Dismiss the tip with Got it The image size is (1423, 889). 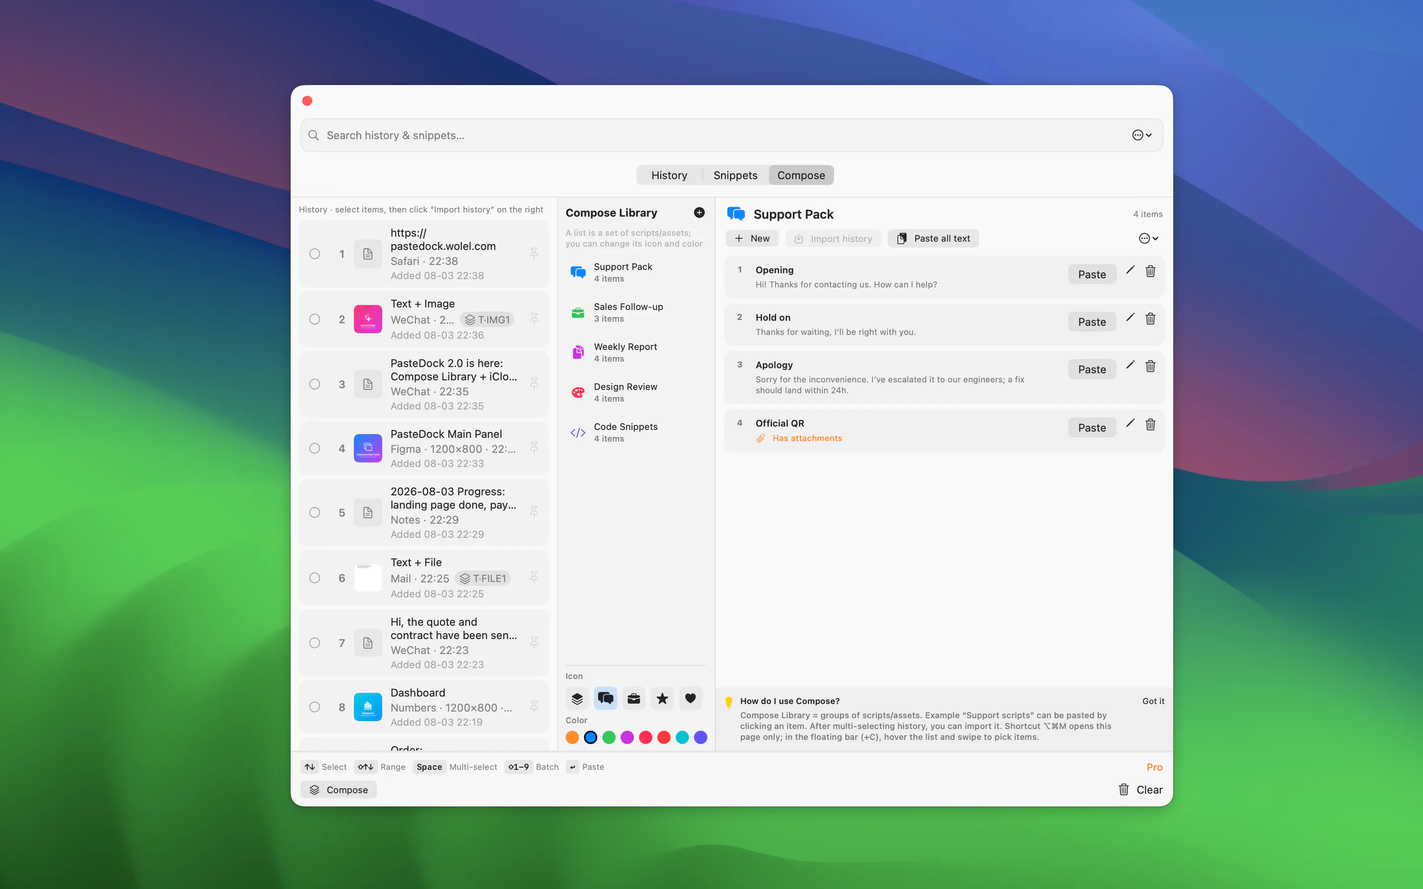pyautogui.click(x=1153, y=701)
